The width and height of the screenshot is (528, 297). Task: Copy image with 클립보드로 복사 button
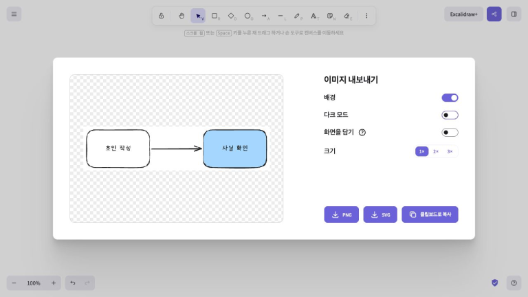(430, 214)
